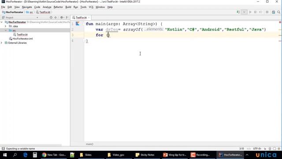Fold the main function at line 1
Image resolution: width=282 pixels, height=159 pixels.
(84, 23)
